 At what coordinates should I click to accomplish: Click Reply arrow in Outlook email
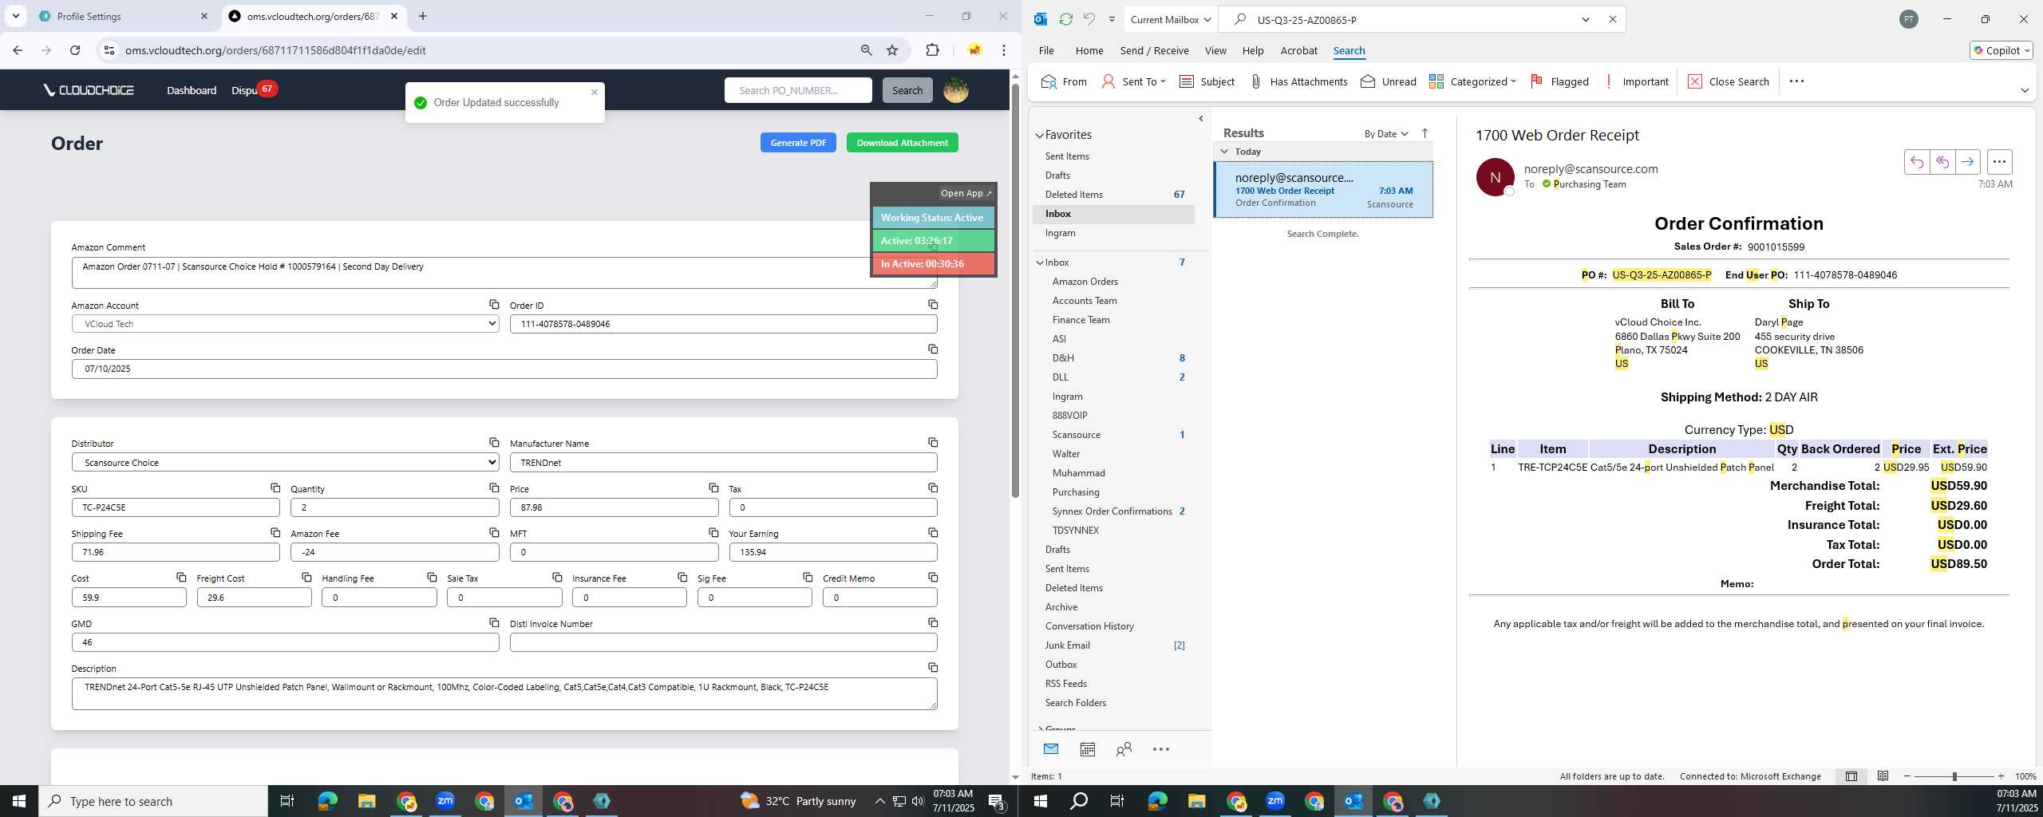pyautogui.click(x=1916, y=162)
